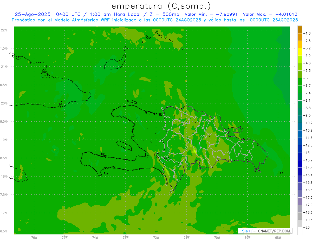Click the "0000UTC_24AGO2025" initialization timestamp
Viewport: 312px width, 241px height.
click(x=177, y=20)
